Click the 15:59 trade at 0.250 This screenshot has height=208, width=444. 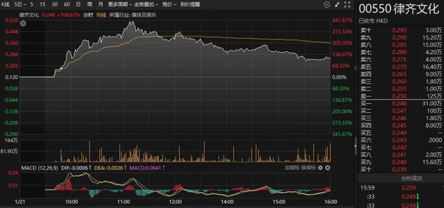tap(401, 187)
